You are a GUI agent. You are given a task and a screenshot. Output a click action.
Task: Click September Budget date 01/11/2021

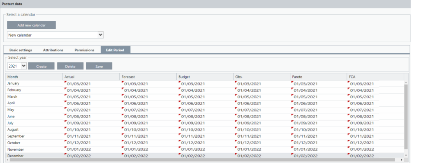pos(193,136)
